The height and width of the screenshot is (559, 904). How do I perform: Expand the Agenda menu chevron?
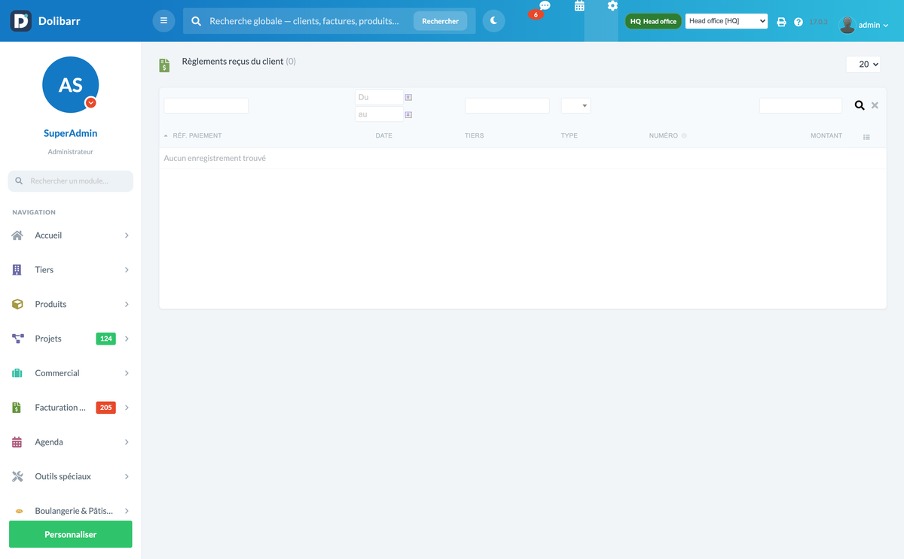pyautogui.click(x=127, y=442)
